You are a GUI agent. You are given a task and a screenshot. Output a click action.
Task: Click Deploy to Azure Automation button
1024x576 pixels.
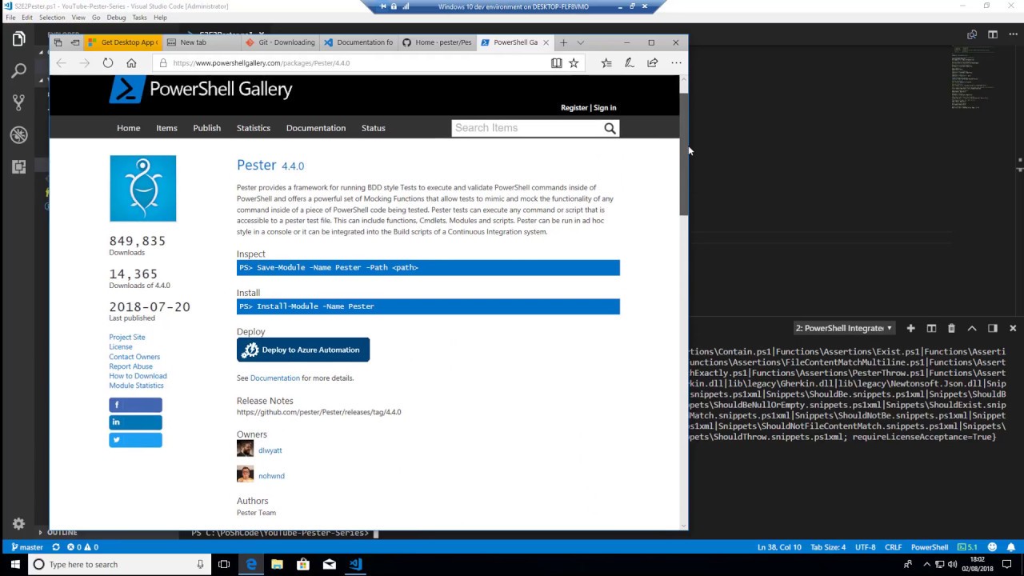tap(303, 350)
